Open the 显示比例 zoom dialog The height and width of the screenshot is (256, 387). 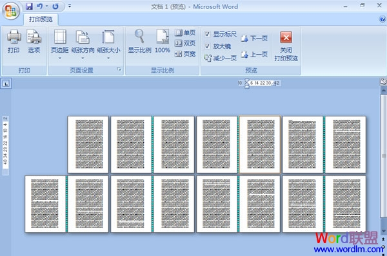click(x=139, y=41)
